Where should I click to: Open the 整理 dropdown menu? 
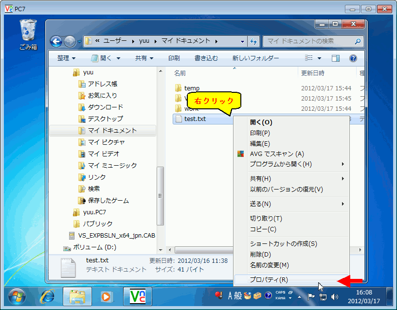coord(63,58)
